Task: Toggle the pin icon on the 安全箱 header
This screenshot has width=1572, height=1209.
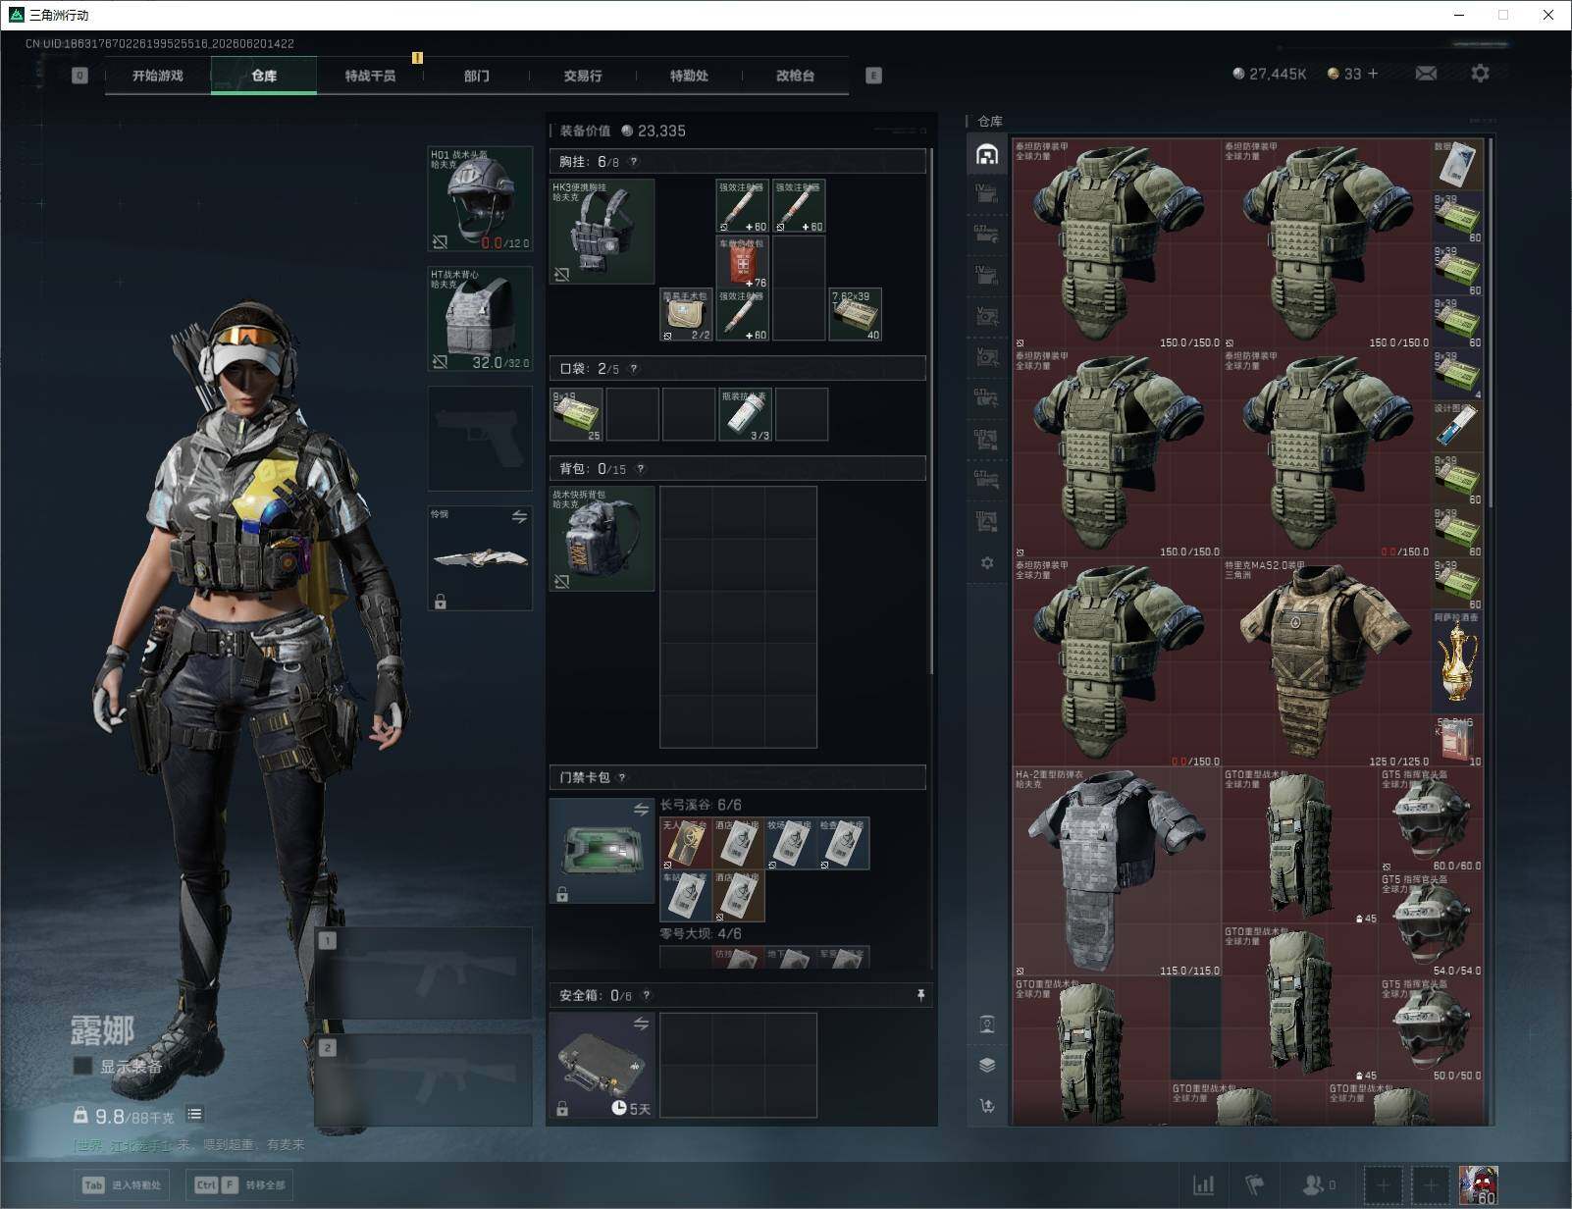Action: pyautogui.click(x=920, y=996)
